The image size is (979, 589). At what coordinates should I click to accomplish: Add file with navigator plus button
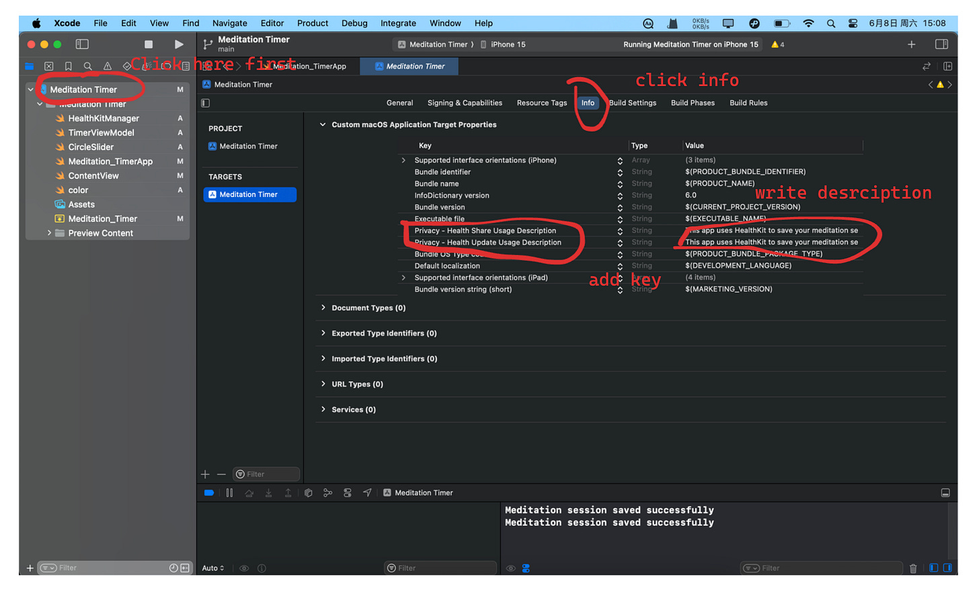point(30,568)
